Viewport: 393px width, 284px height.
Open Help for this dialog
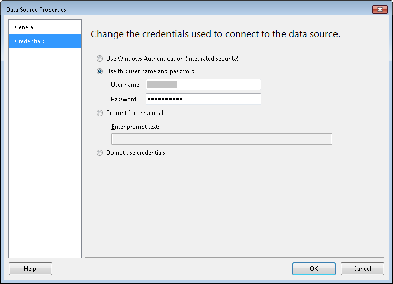[30, 269]
